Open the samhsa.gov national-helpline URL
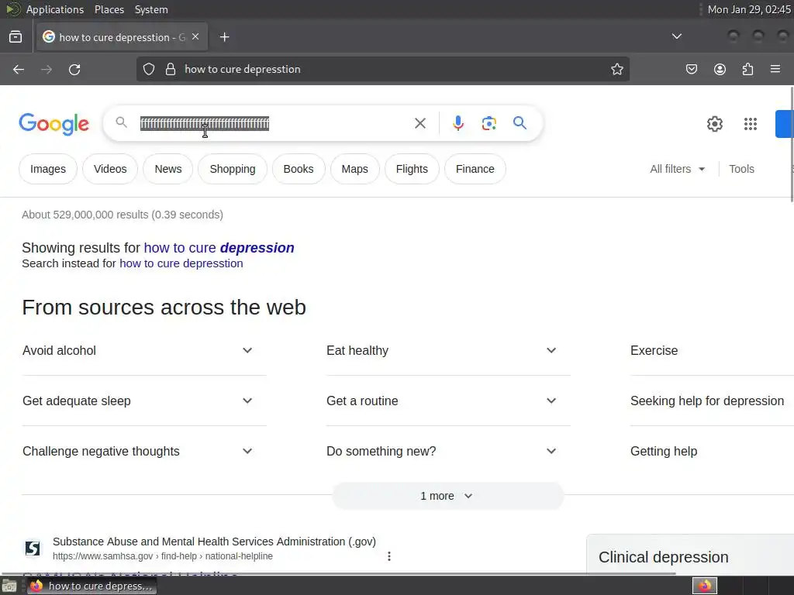The image size is (794, 595). [163, 556]
